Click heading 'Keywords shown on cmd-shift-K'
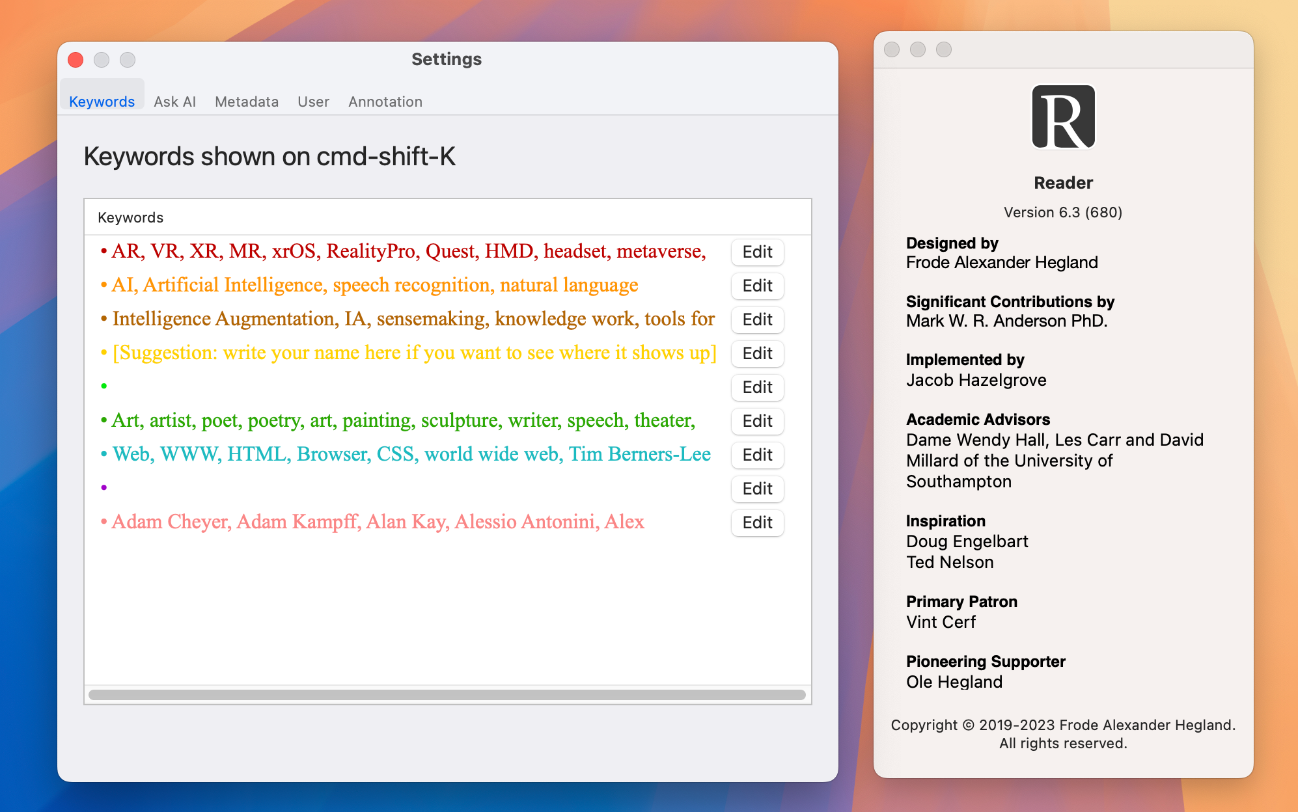 click(269, 157)
